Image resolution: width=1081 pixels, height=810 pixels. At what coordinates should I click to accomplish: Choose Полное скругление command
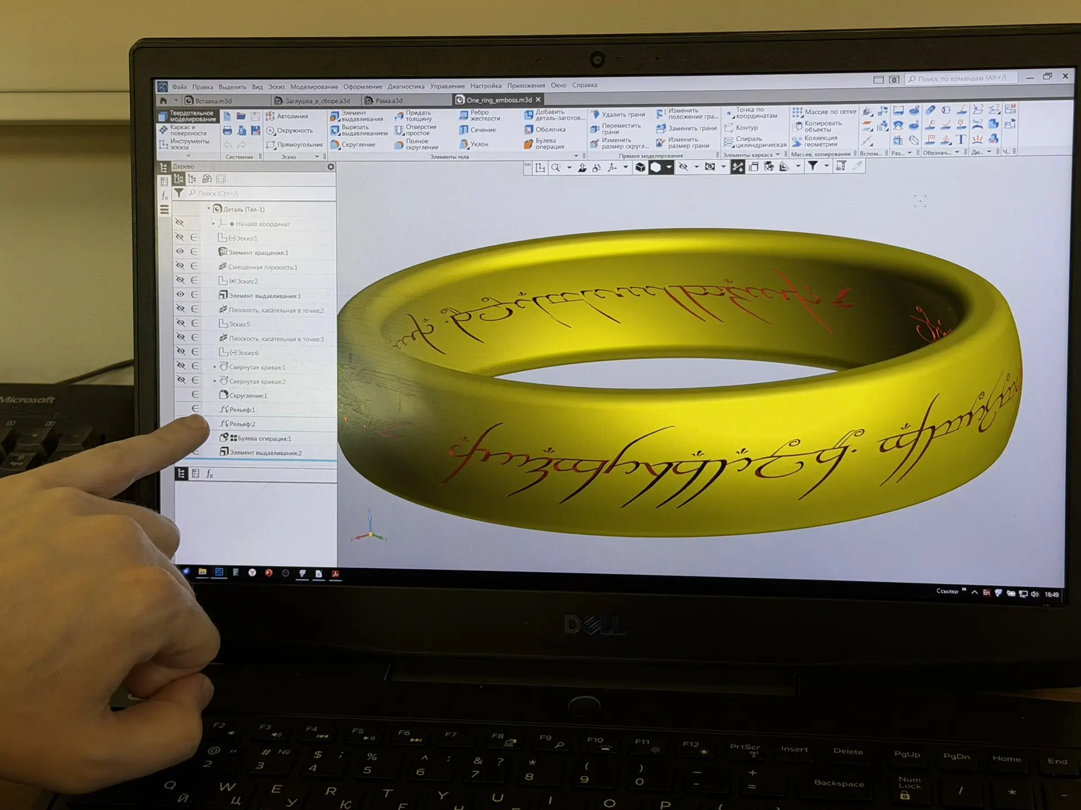417,145
